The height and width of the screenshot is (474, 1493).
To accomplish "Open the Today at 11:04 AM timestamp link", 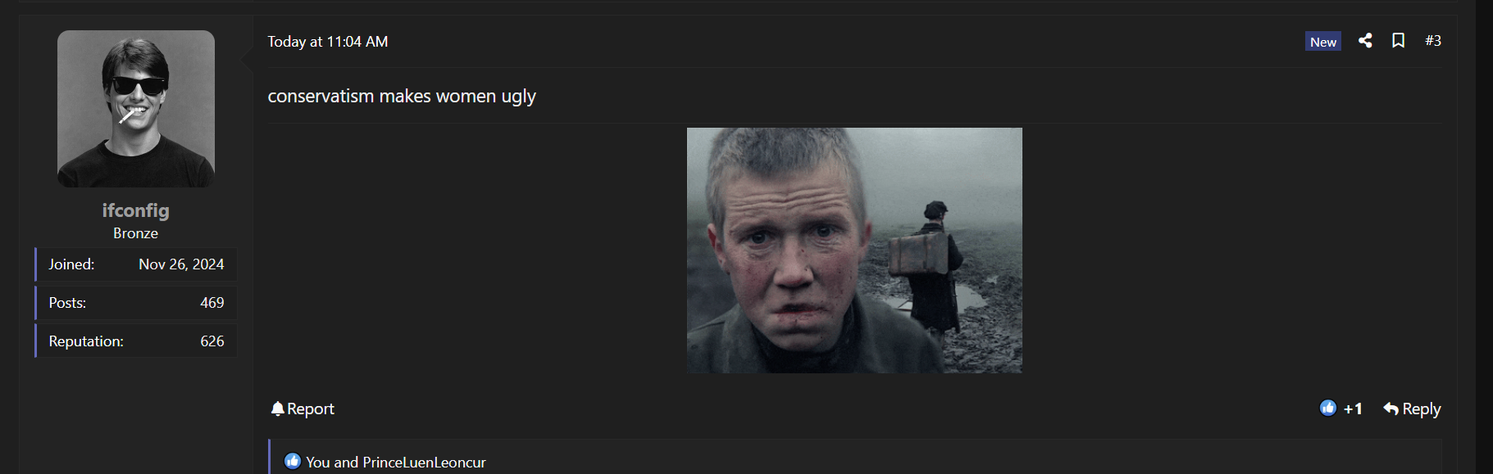I will [328, 41].
